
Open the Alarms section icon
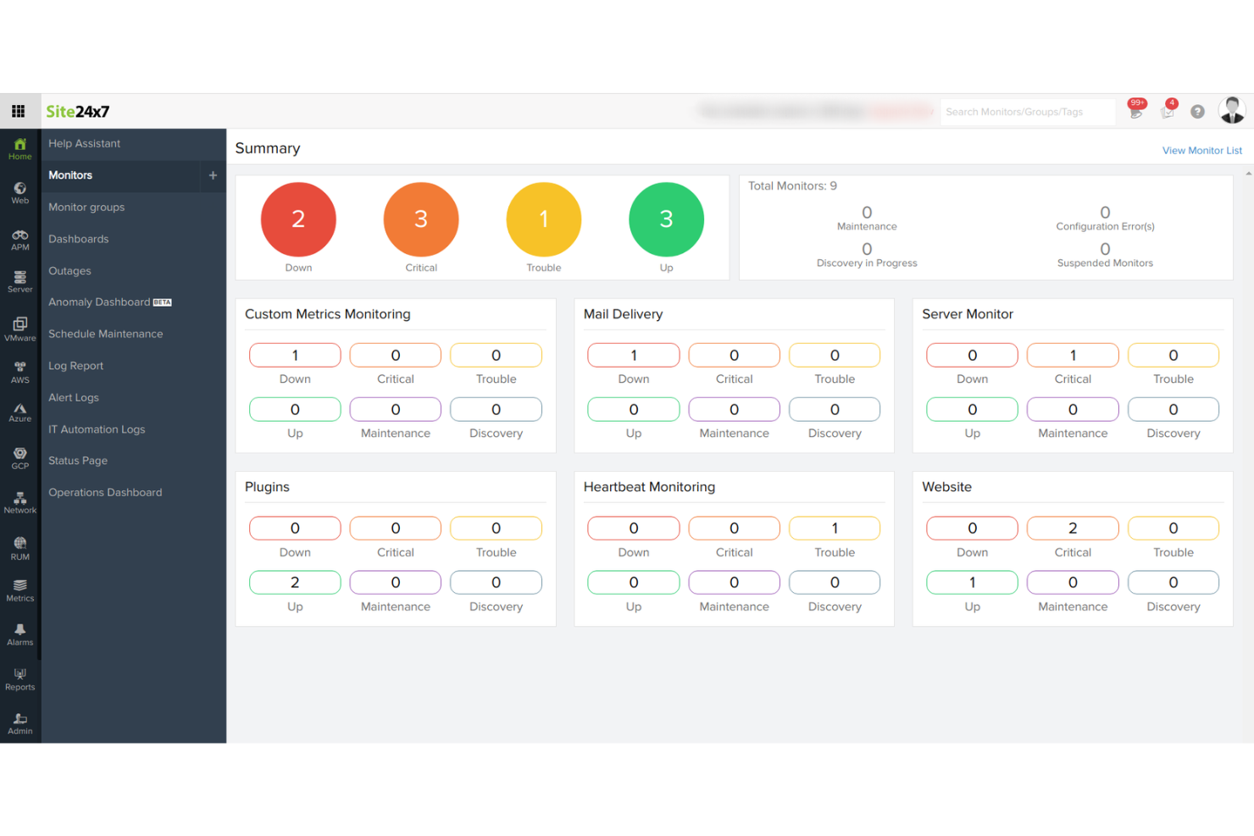(19, 634)
